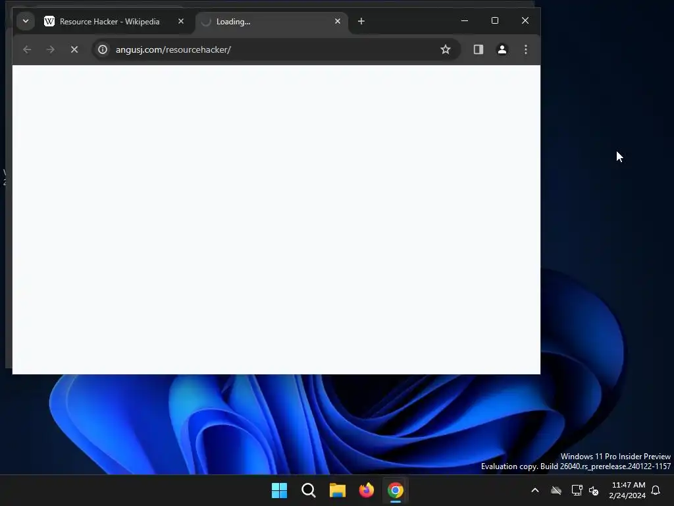The width and height of the screenshot is (674, 506).
Task: Open Chrome side panel
Action: click(x=479, y=49)
